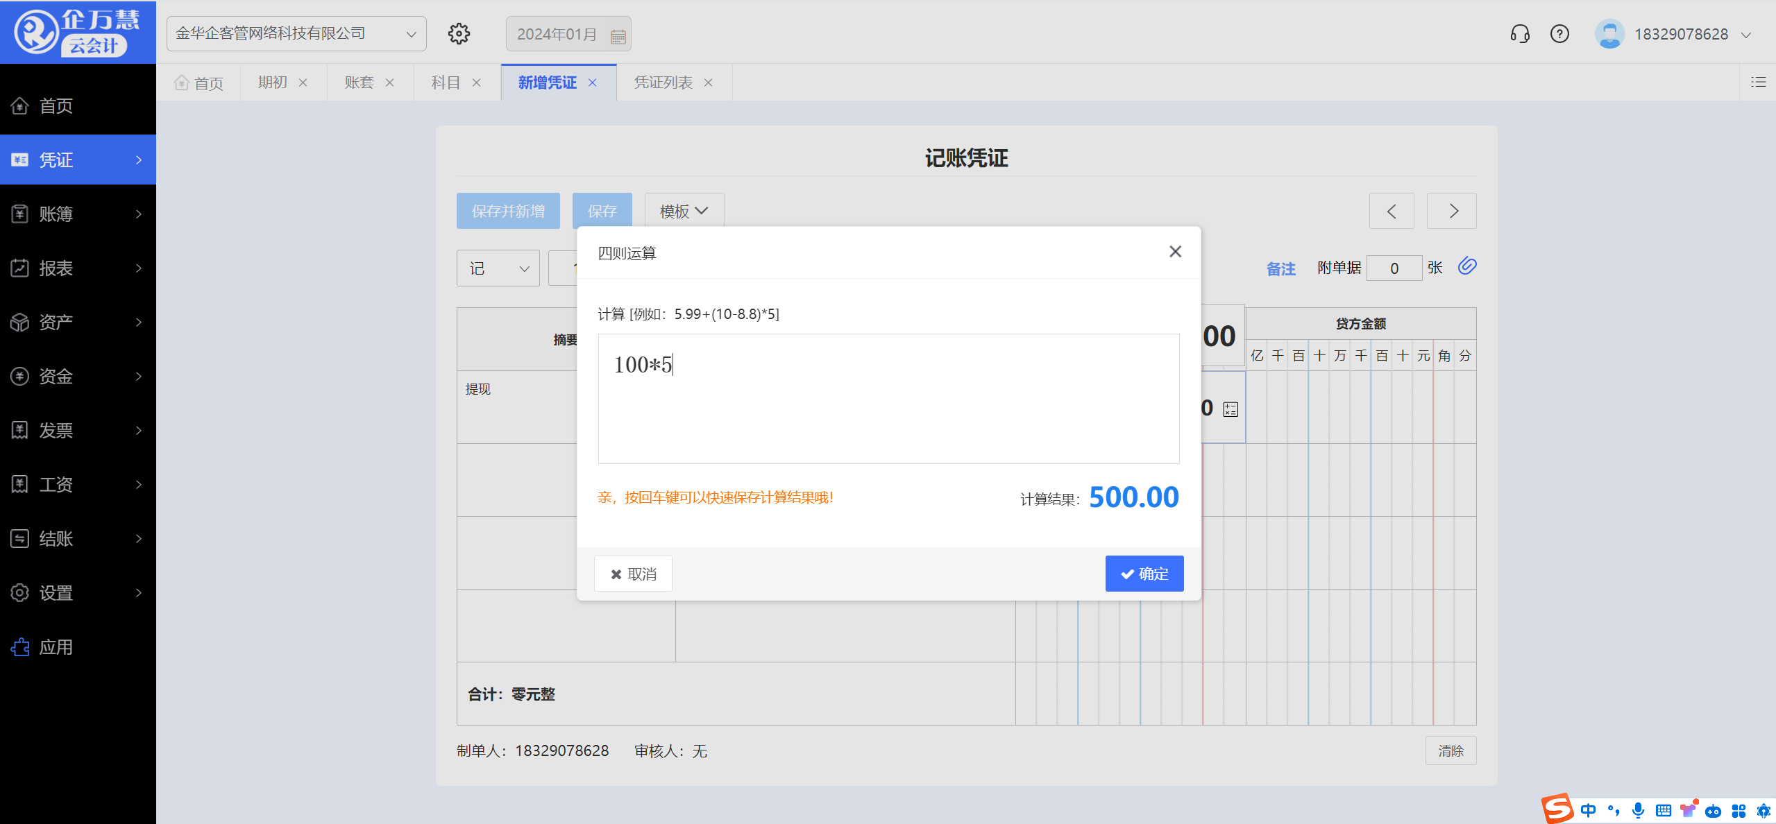Close the 四则运算 dialog with X

pyautogui.click(x=1175, y=252)
